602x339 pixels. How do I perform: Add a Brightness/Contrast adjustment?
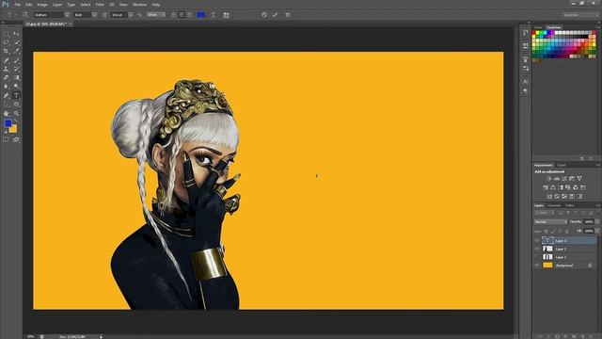(549, 179)
